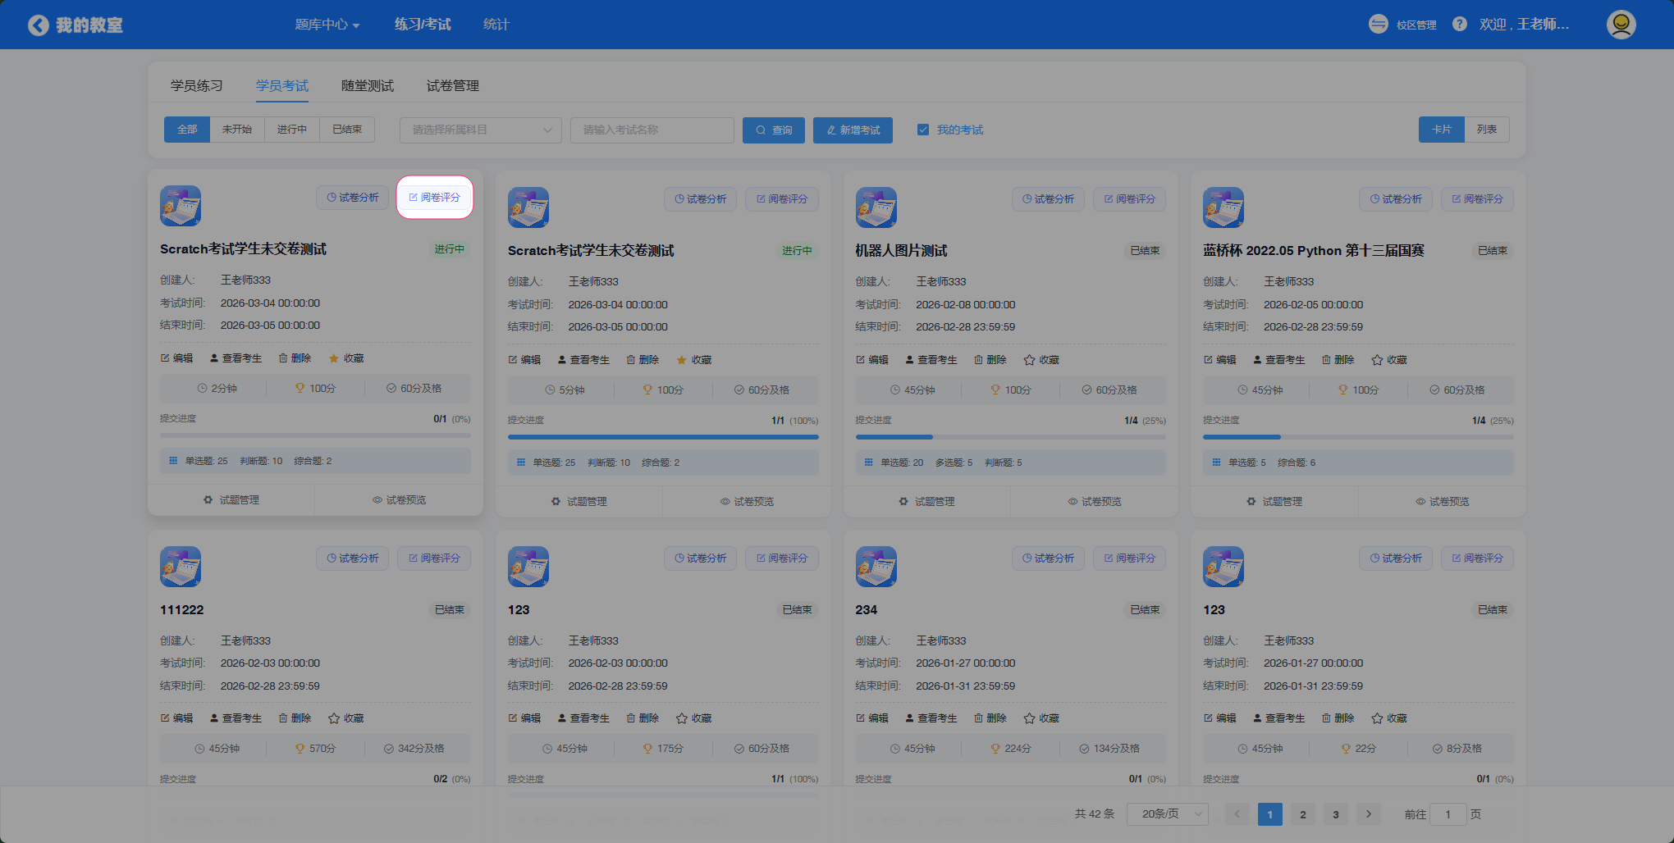Filter exams by 进行中 status
Screen dimensions: 1674x843
coord(291,130)
